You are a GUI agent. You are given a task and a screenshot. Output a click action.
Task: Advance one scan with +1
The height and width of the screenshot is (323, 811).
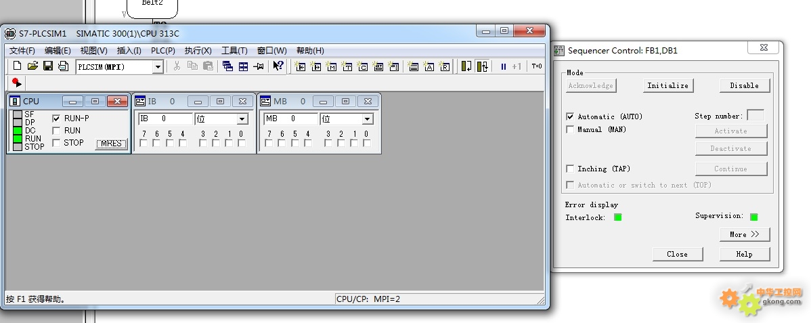pyautogui.click(x=517, y=66)
